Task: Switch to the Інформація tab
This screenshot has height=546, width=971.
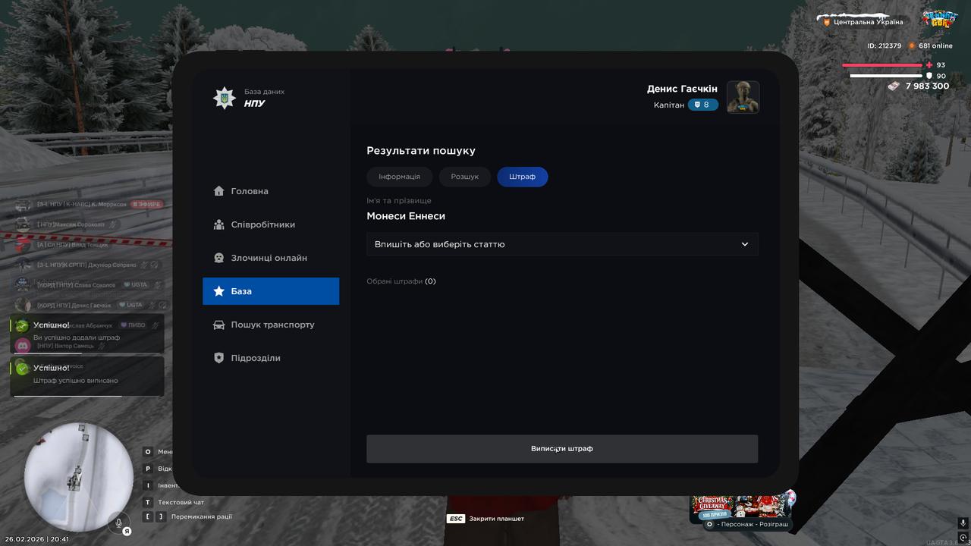Action: [399, 177]
